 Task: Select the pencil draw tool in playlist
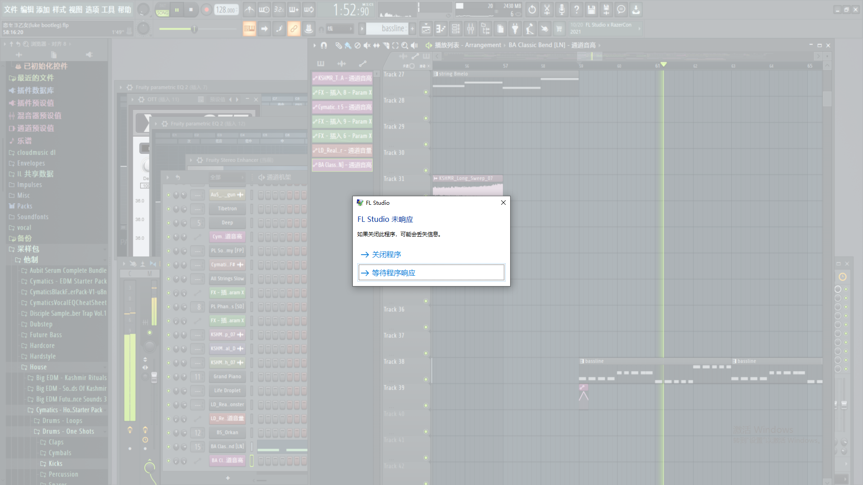click(x=338, y=45)
